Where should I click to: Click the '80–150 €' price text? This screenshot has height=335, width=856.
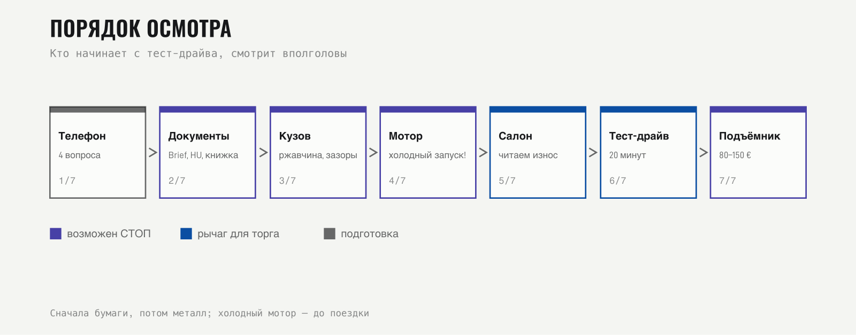(735, 155)
